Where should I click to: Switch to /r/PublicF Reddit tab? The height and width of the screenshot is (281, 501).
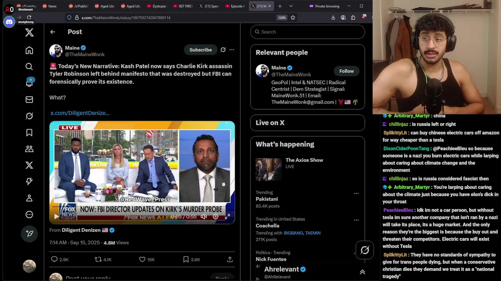[x=78, y=6]
